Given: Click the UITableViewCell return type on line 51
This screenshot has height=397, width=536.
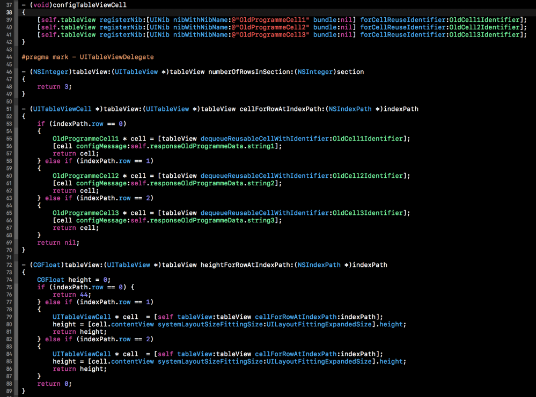Looking at the screenshot, I should (62, 109).
